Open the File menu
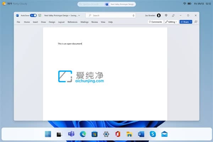Viewport: 213px width, 142px height. 18,22
